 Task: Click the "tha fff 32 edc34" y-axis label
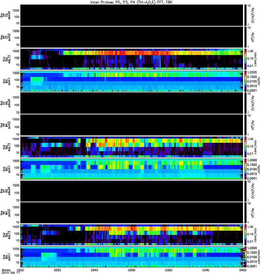pyautogui.click(x=6, y=15)
